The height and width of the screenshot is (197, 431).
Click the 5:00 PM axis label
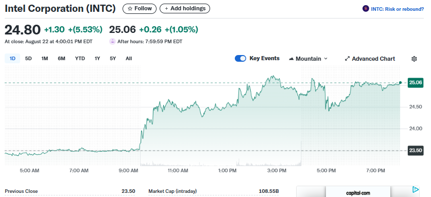(x=326, y=171)
